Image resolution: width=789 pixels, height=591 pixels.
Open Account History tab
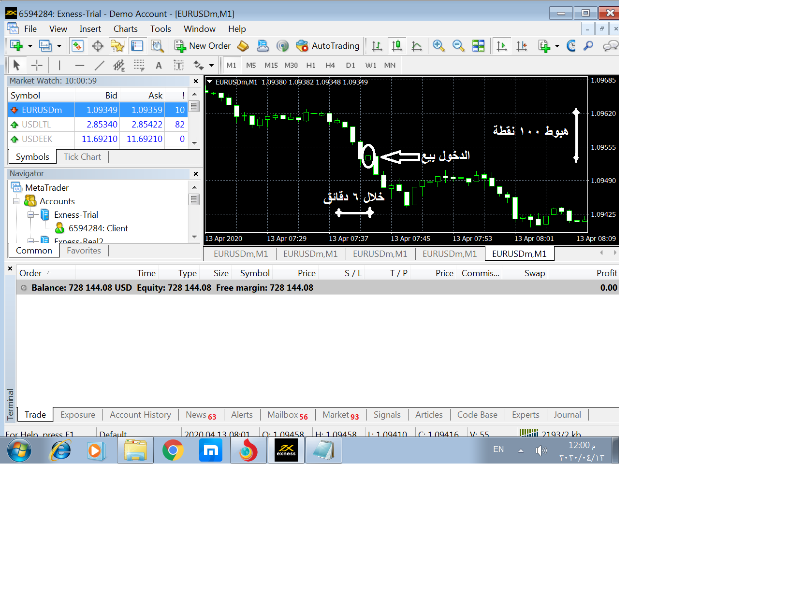[x=140, y=415]
